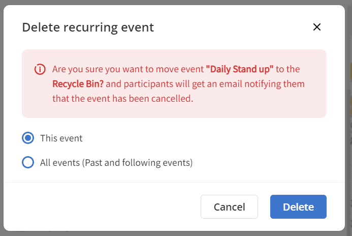Confirm with the blue Delete button

[298, 207]
